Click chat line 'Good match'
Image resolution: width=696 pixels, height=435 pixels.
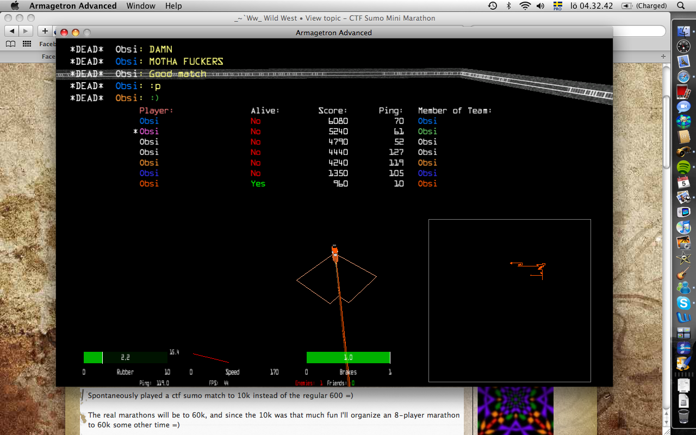click(178, 74)
